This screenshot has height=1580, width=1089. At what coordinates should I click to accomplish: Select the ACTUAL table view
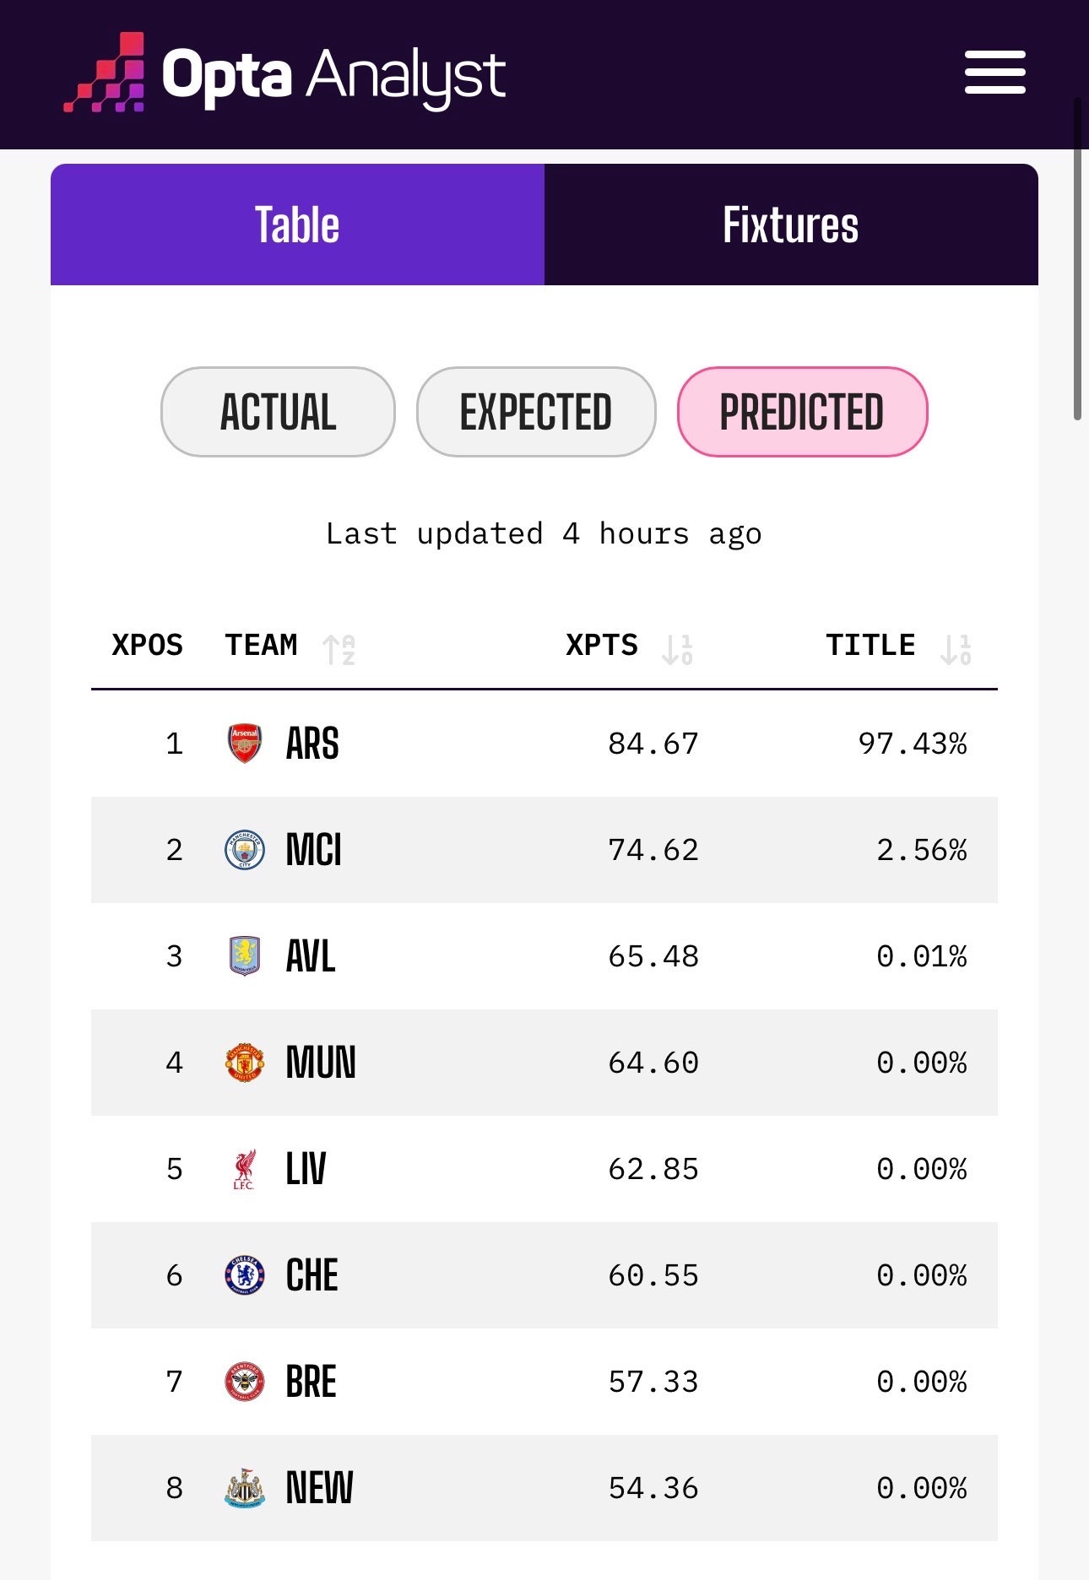point(278,412)
